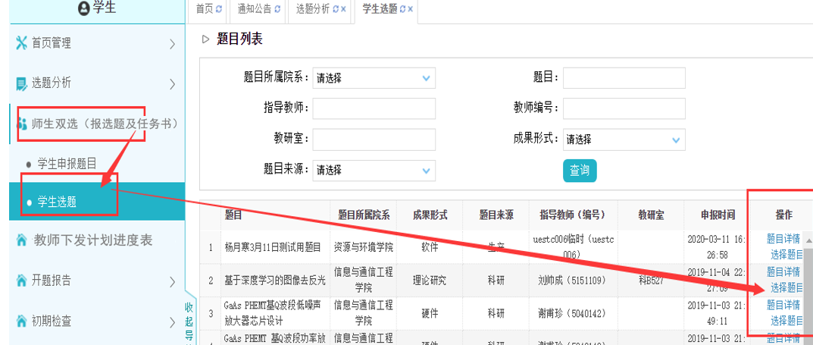Refresh the 选题分析 tab via its icon
The height and width of the screenshot is (345, 813).
click(x=336, y=9)
